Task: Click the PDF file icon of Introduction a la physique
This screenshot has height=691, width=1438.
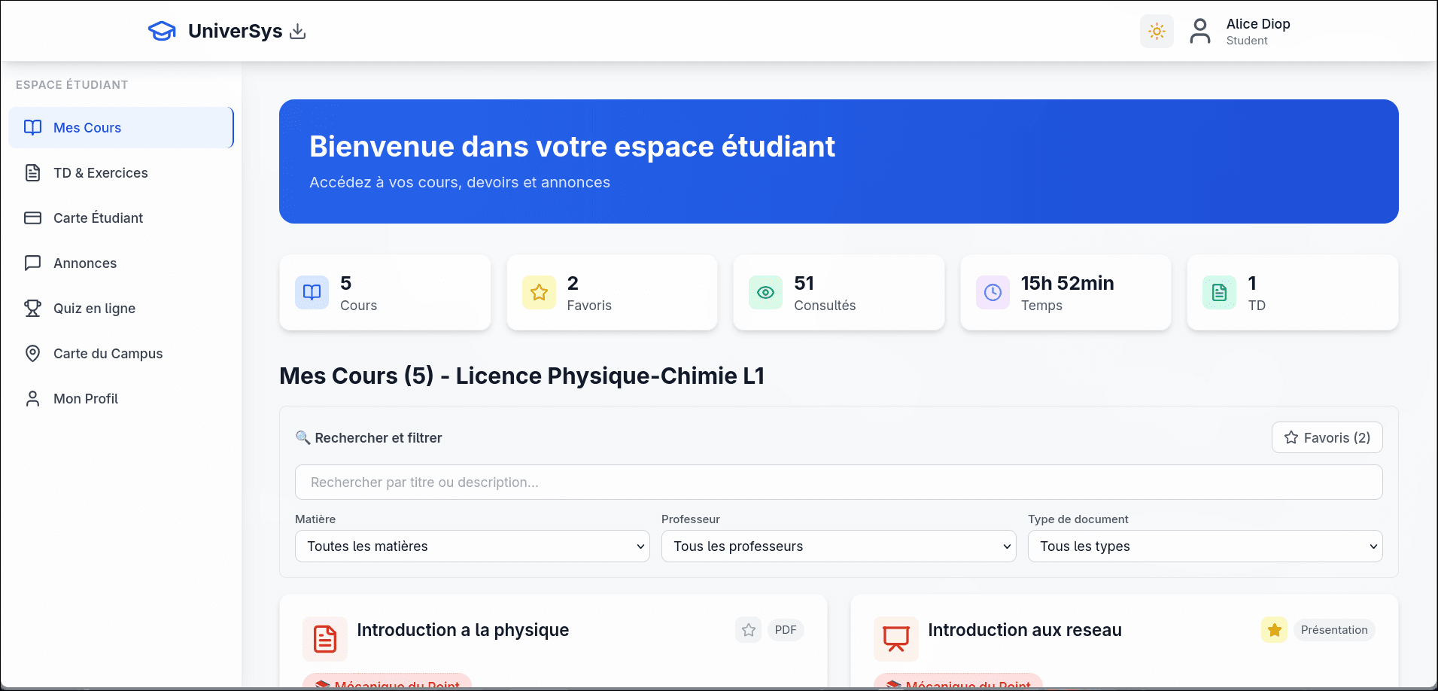Action: [x=325, y=639]
